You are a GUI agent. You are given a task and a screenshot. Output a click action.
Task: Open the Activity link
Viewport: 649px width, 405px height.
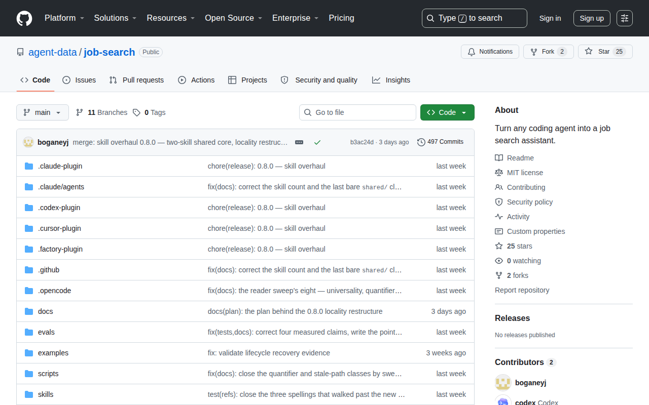click(512, 217)
